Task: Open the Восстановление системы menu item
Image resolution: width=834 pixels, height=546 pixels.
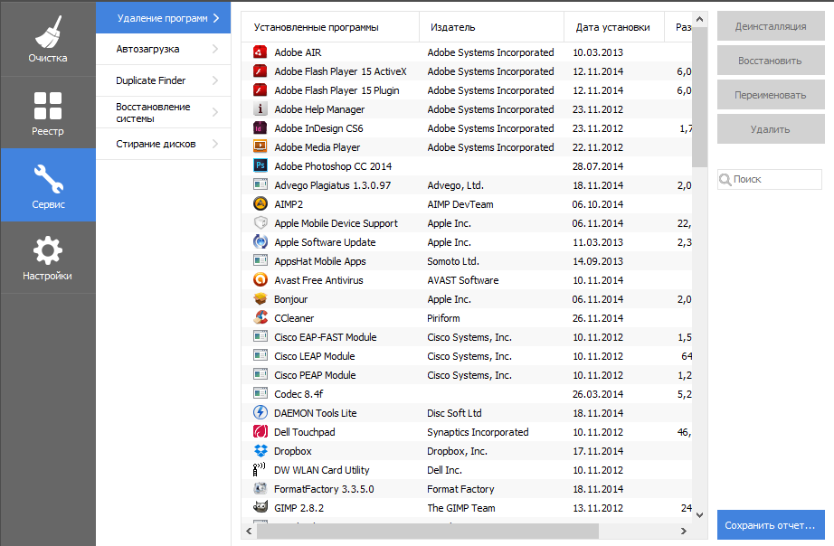Action: click(154, 112)
